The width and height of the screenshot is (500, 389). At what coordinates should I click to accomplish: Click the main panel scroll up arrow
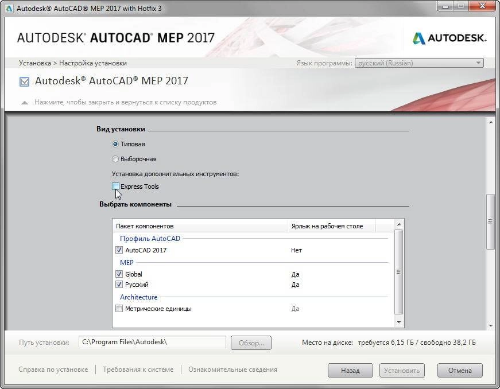click(490, 122)
